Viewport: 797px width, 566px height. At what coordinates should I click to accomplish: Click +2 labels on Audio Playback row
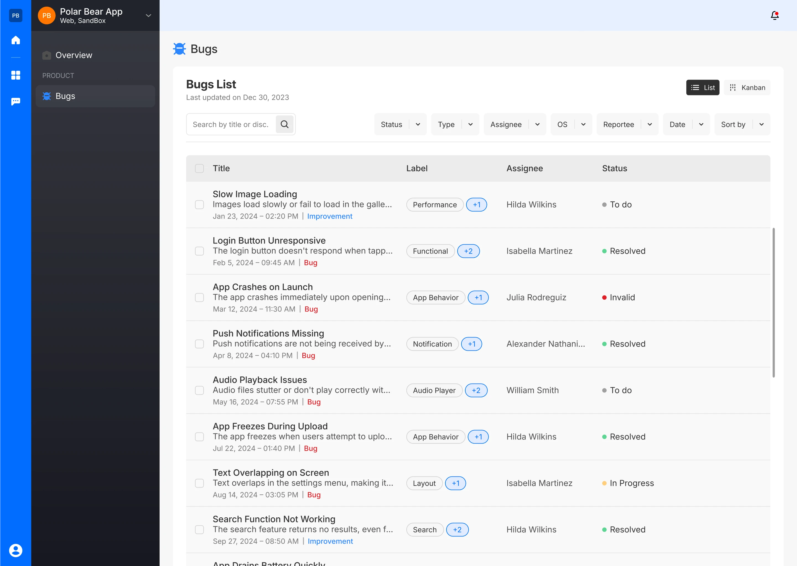coord(476,390)
